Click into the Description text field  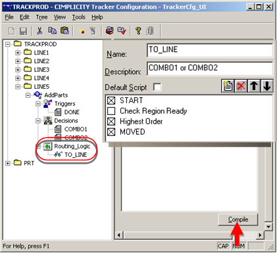point(210,68)
